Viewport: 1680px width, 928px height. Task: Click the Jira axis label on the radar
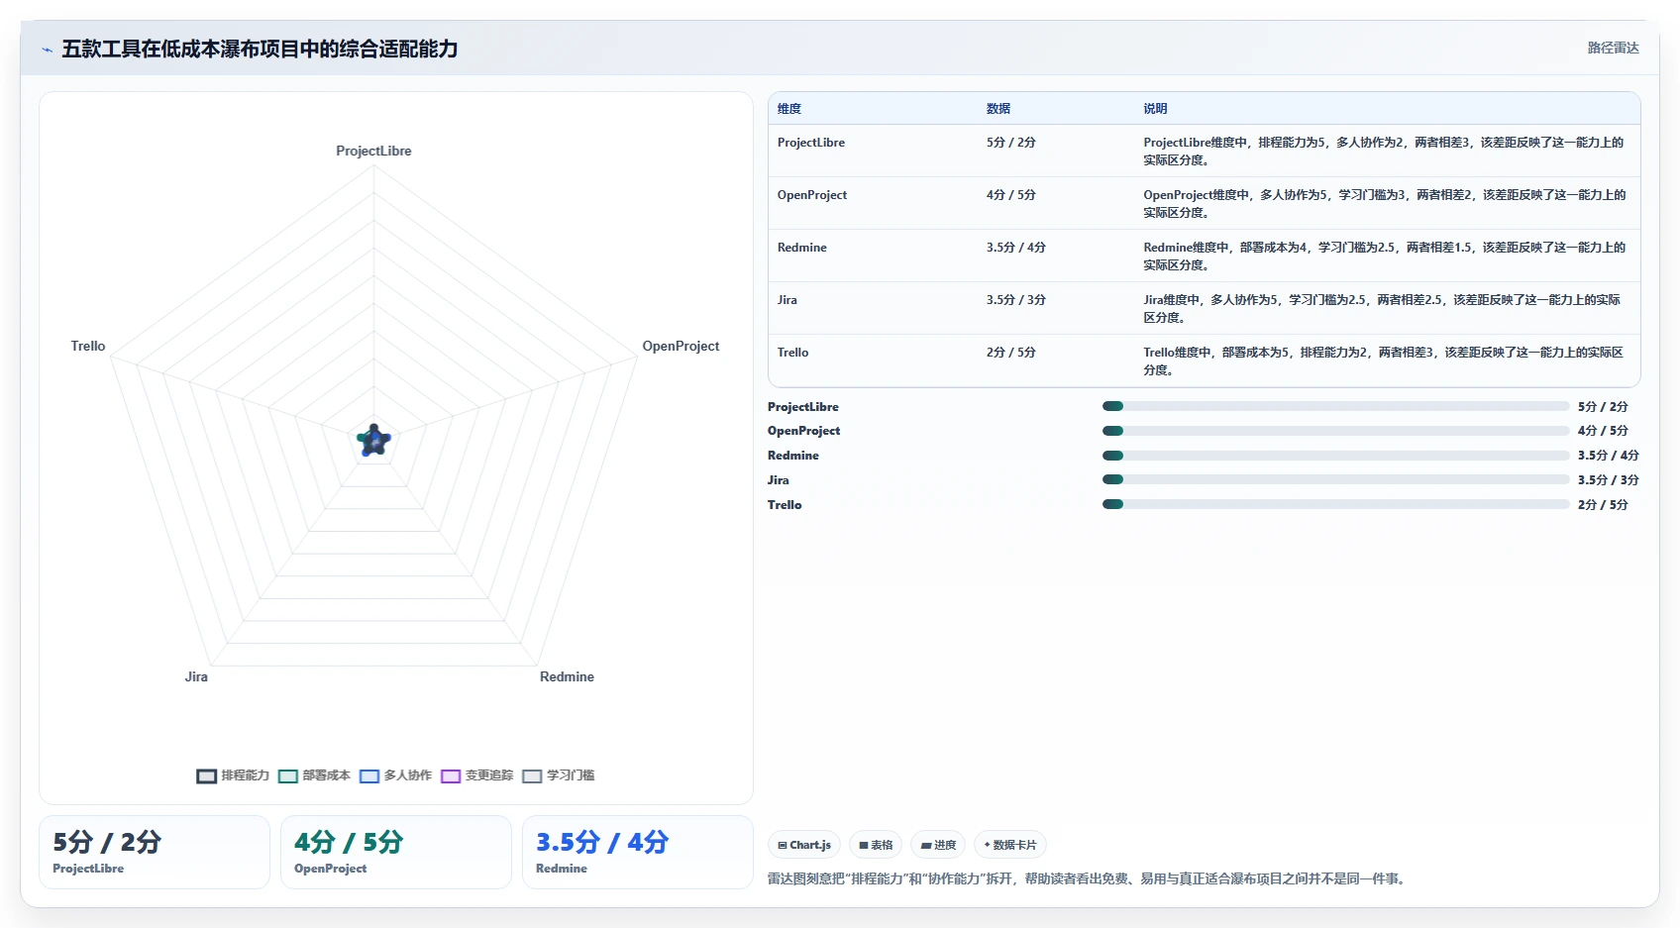tap(196, 676)
